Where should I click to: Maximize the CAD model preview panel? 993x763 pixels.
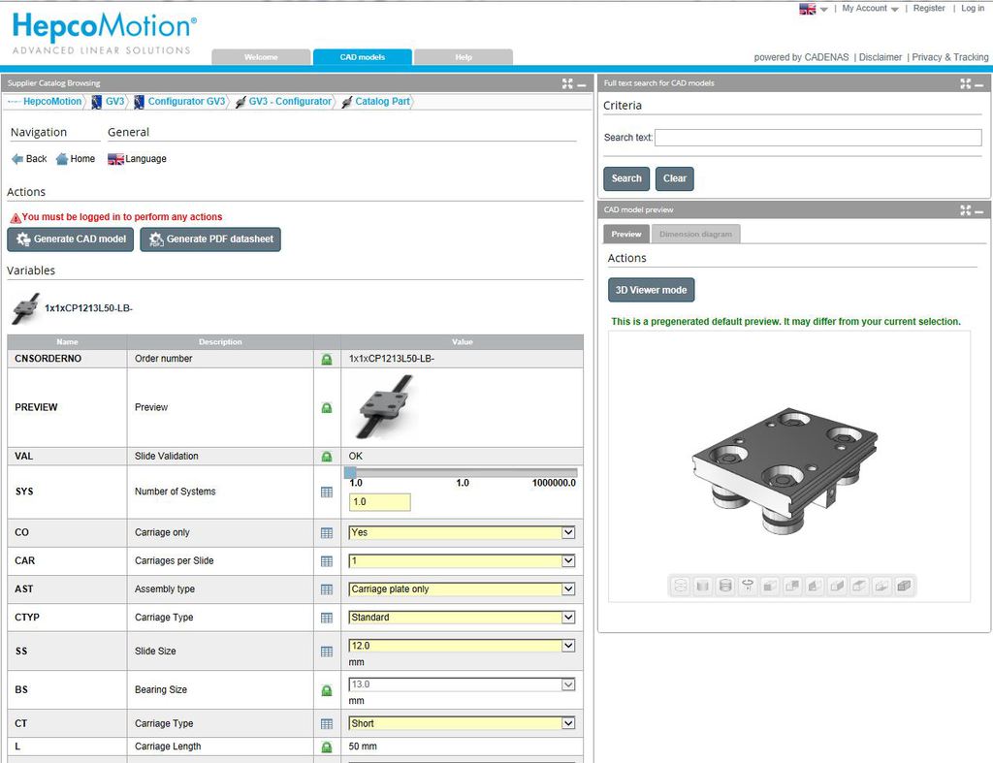965,210
